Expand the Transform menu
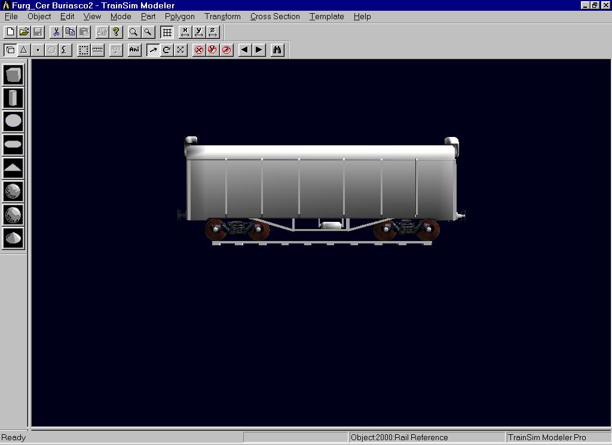This screenshot has width=612, height=445. click(222, 16)
